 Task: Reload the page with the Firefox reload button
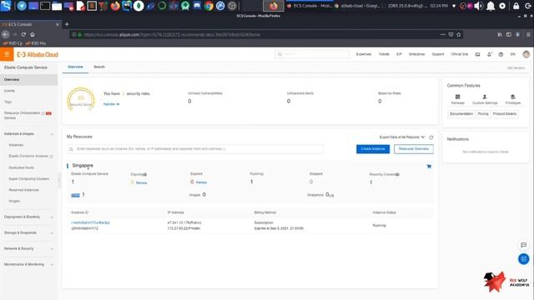23,34
